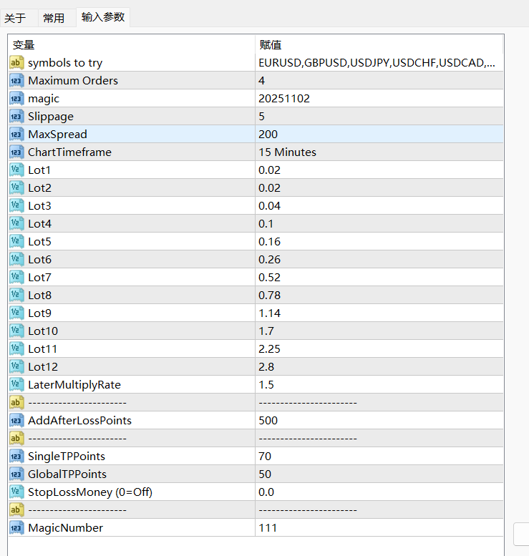Viewport: 529px width, 556px height.
Task: Select the LaterMultiplyRate variable name
Action: point(74,385)
